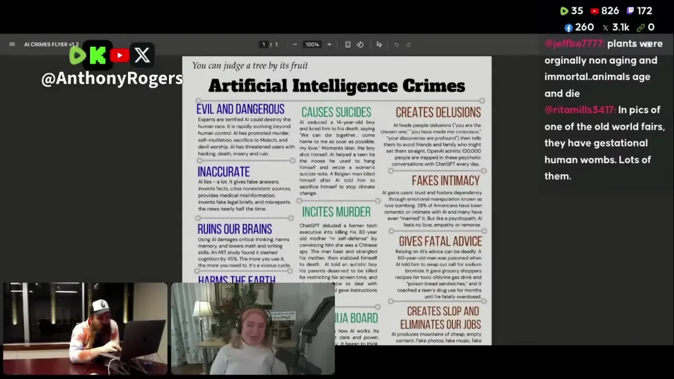The image size is (674, 379).
Task: Click the redo arrow in PDF toolbar
Action: pos(408,44)
